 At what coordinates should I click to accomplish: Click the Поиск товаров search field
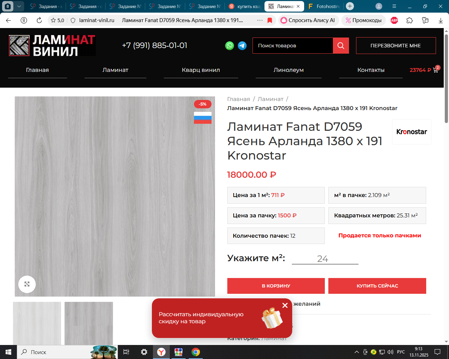(293, 46)
